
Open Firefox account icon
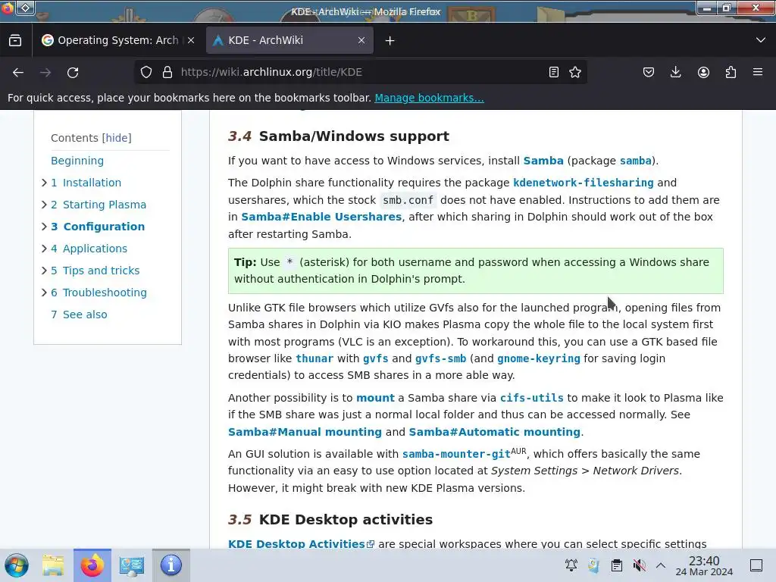pyautogui.click(x=703, y=72)
